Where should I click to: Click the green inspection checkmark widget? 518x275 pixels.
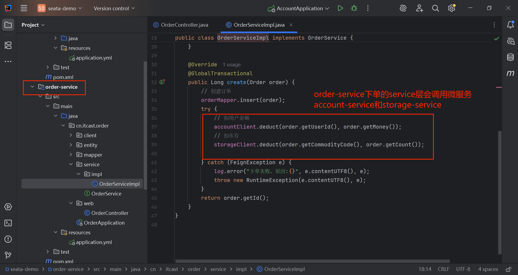496,39
